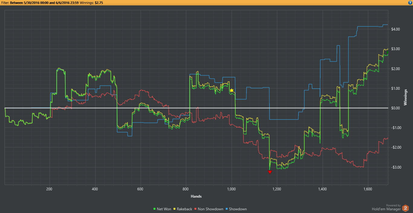The width and height of the screenshot is (413, 213).
Task: Toggle the Non Showdown legend entry
Action: [209, 209]
